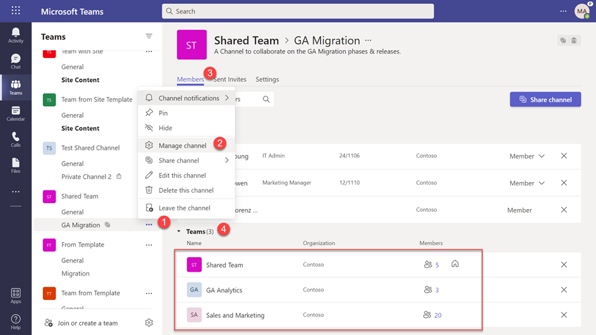This screenshot has height=335, width=596.
Task: Open the Apps store icon
Action: coord(16,295)
